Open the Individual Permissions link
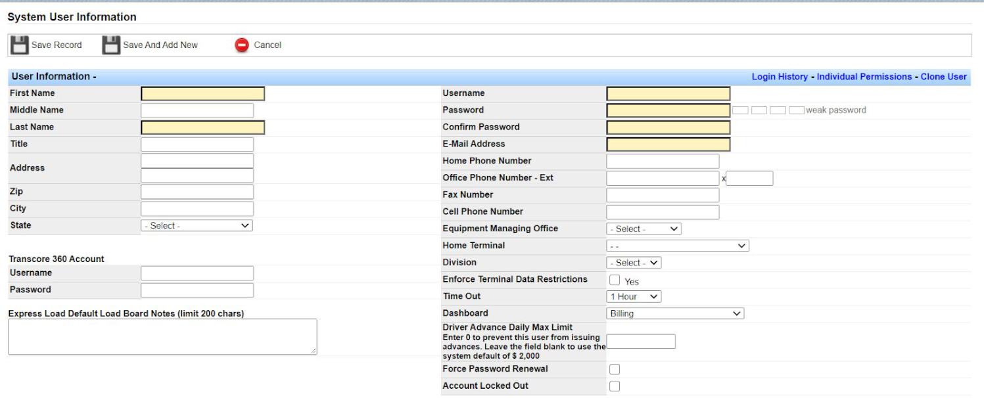The image size is (984, 398). (x=864, y=77)
